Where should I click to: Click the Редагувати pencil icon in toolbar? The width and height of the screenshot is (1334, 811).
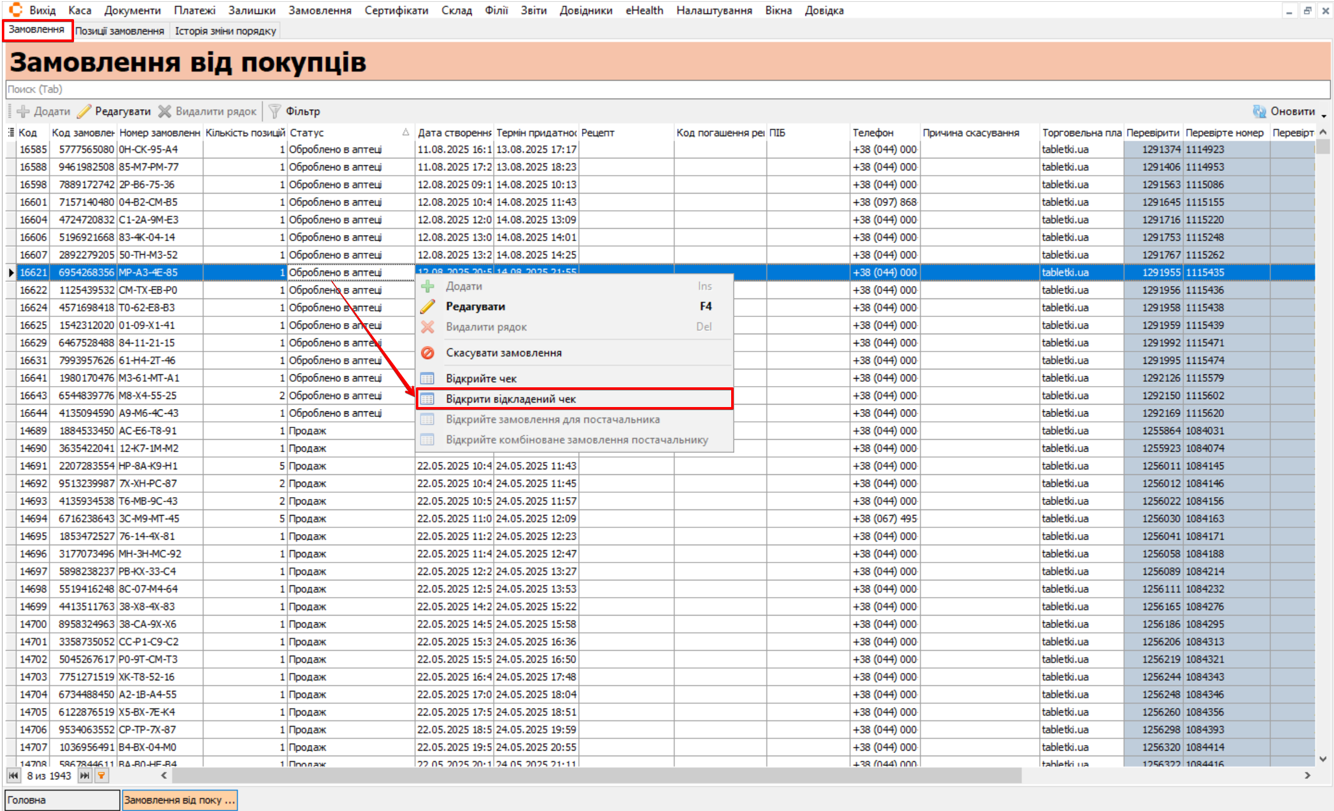85,111
